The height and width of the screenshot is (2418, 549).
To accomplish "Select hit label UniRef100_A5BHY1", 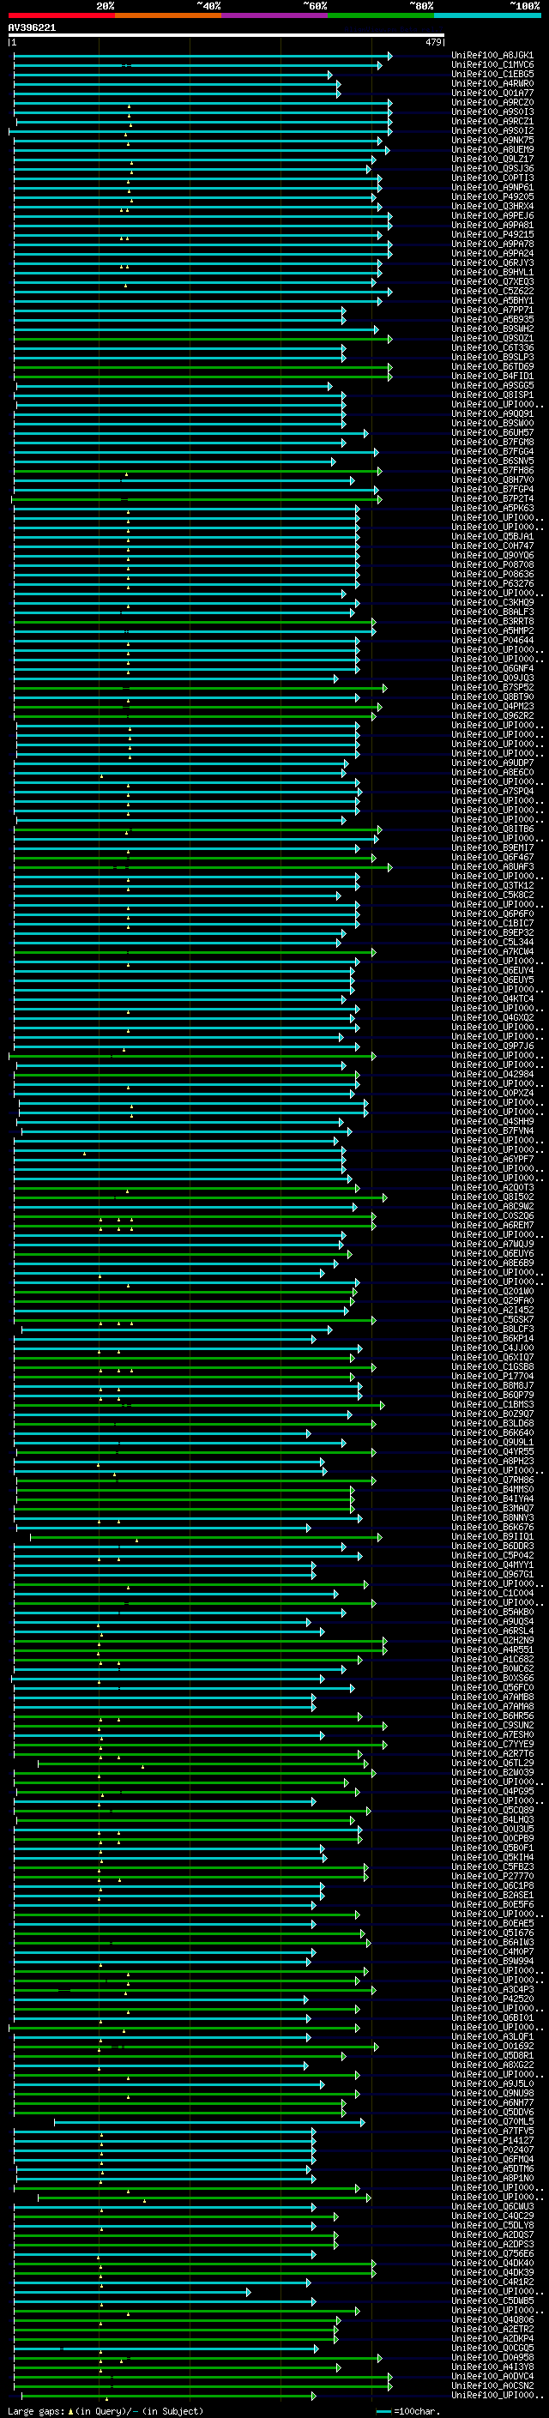I will click(x=492, y=300).
